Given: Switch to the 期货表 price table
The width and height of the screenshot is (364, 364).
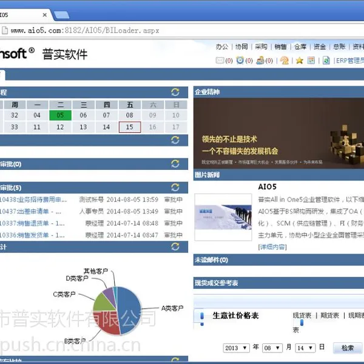Looking at the screenshot, I should coord(329,315).
